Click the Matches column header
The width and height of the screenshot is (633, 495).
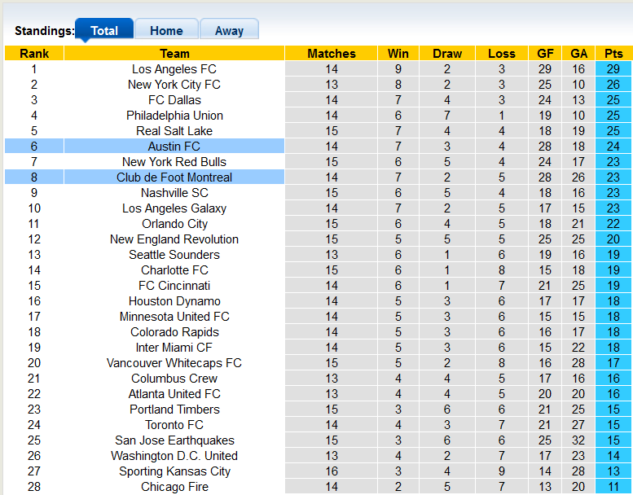(x=332, y=54)
